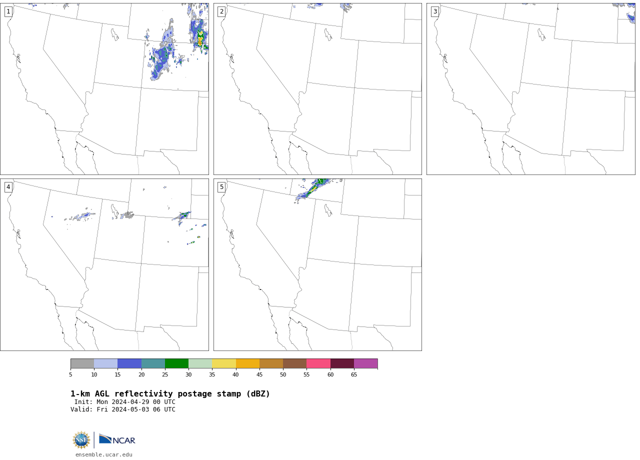Click the panel number 5 label
Screen dimensions: 640x460
click(221, 187)
